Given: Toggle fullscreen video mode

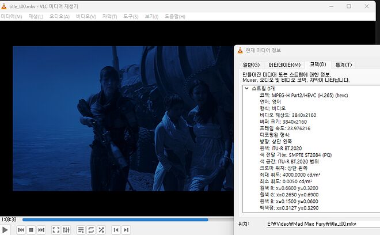Looking at the screenshot, I should (x=56, y=230).
